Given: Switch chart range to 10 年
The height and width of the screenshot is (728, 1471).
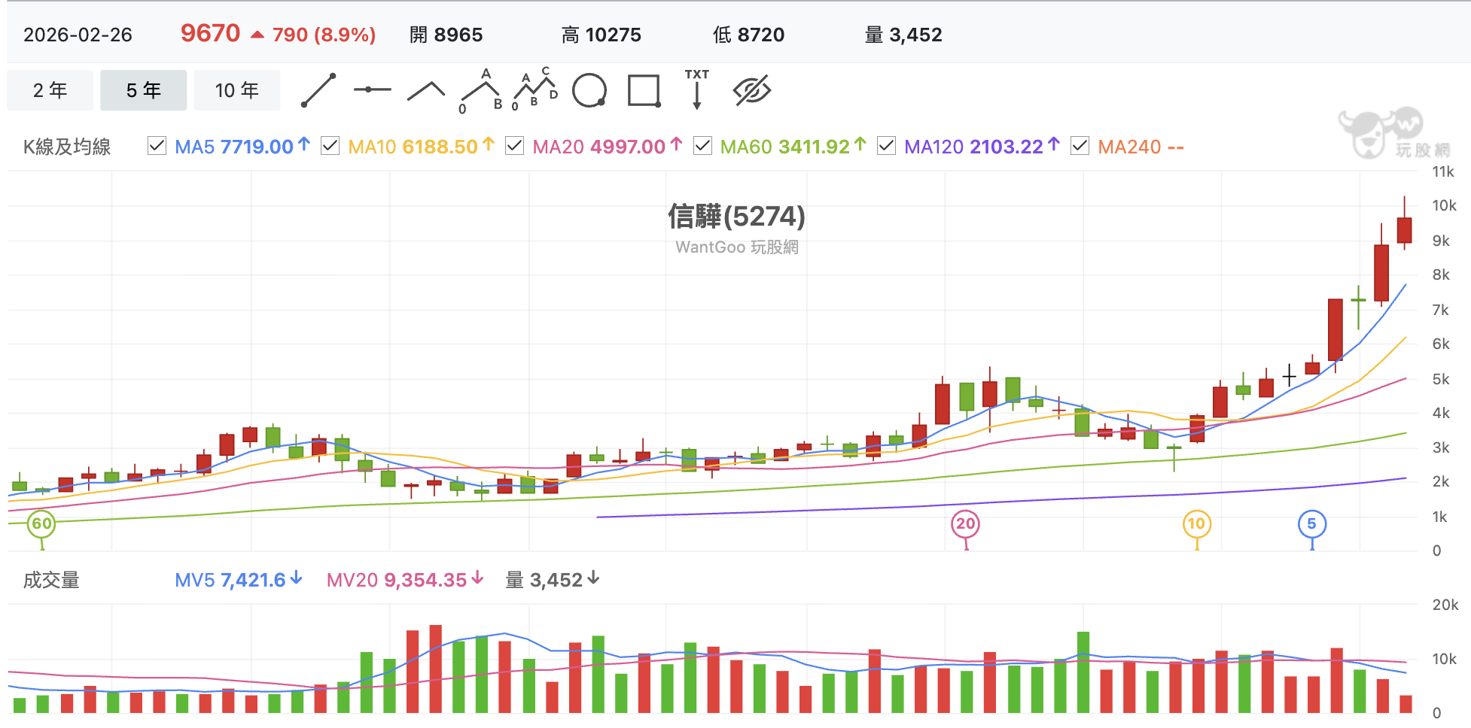Looking at the screenshot, I should point(237,90).
